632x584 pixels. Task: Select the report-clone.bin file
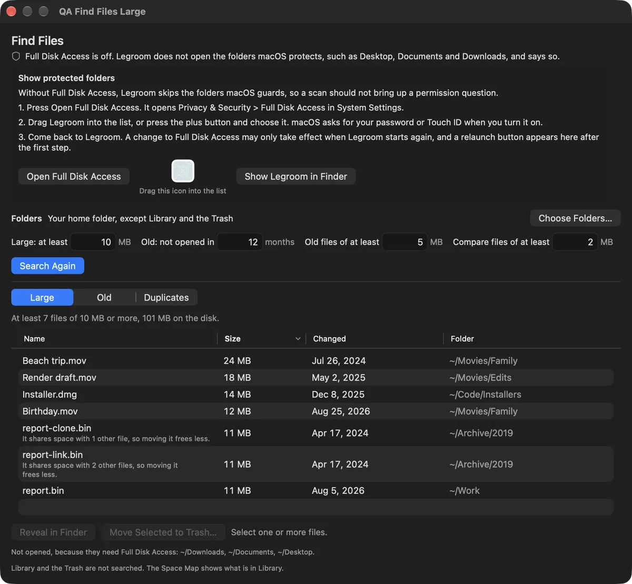click(316, 433)
